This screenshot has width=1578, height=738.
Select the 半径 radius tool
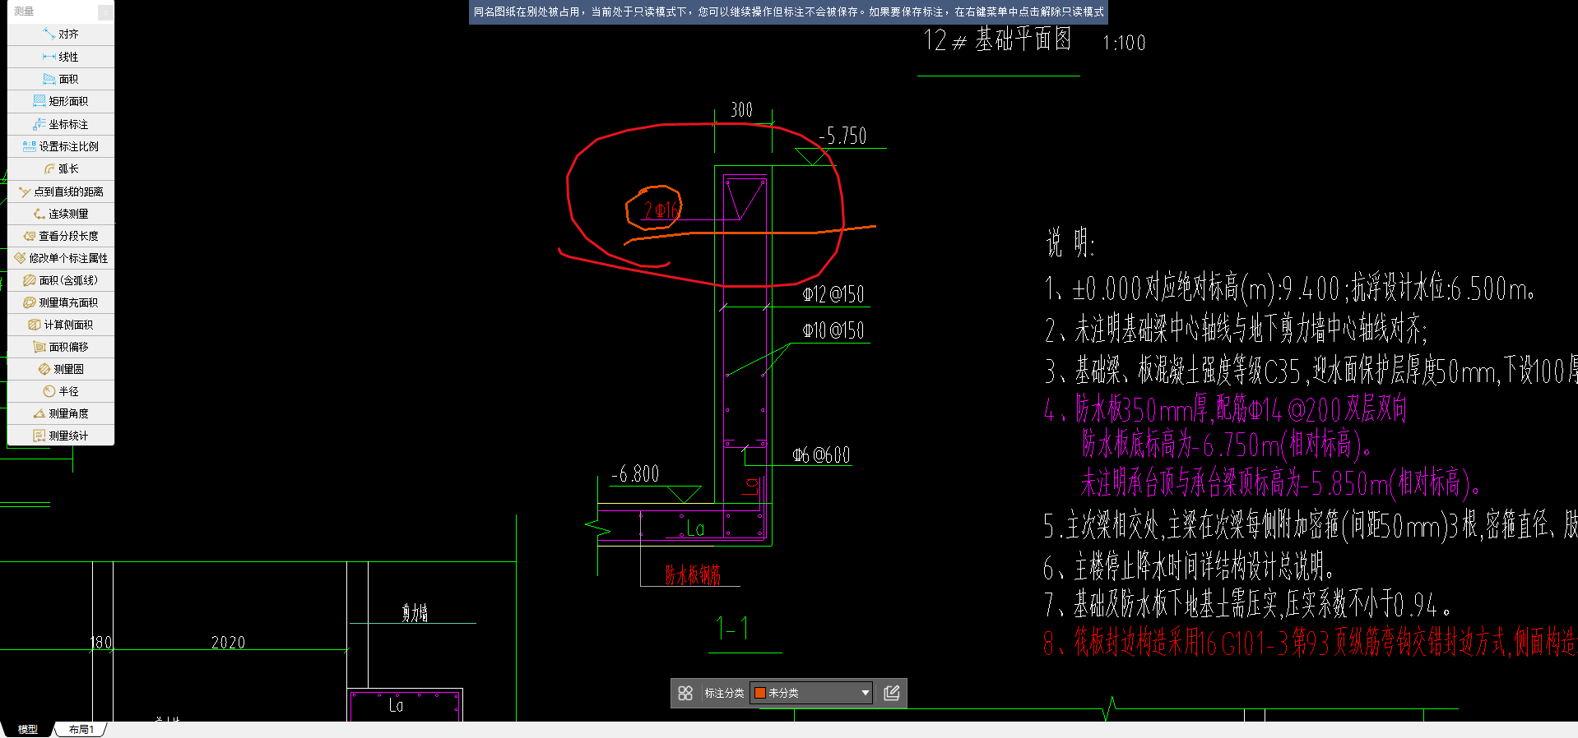(x=61, y=391)
